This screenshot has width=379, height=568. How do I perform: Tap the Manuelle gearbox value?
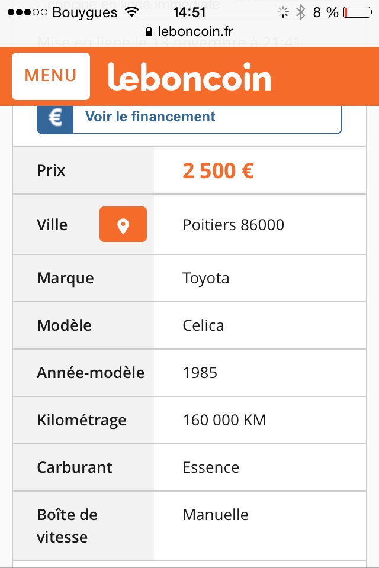click(x=216, y=515)
